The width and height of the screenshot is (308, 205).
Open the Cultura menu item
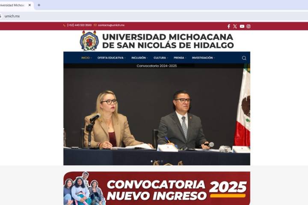pos(160,58)
